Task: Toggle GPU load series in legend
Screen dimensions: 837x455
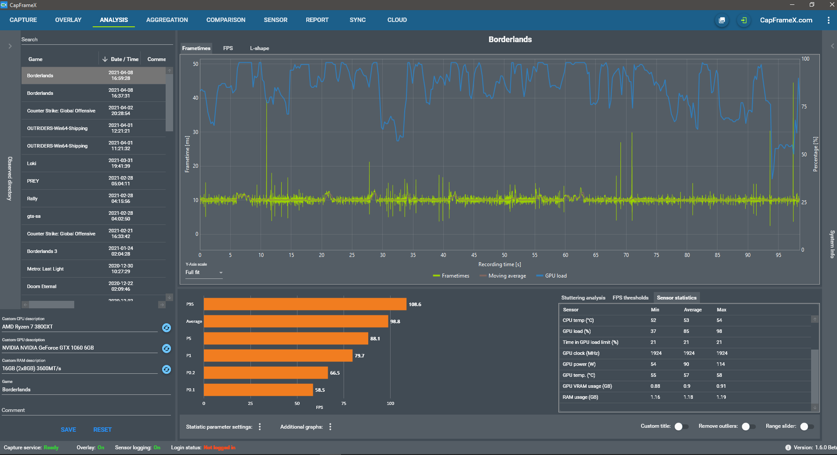Action: click(551, 276)
